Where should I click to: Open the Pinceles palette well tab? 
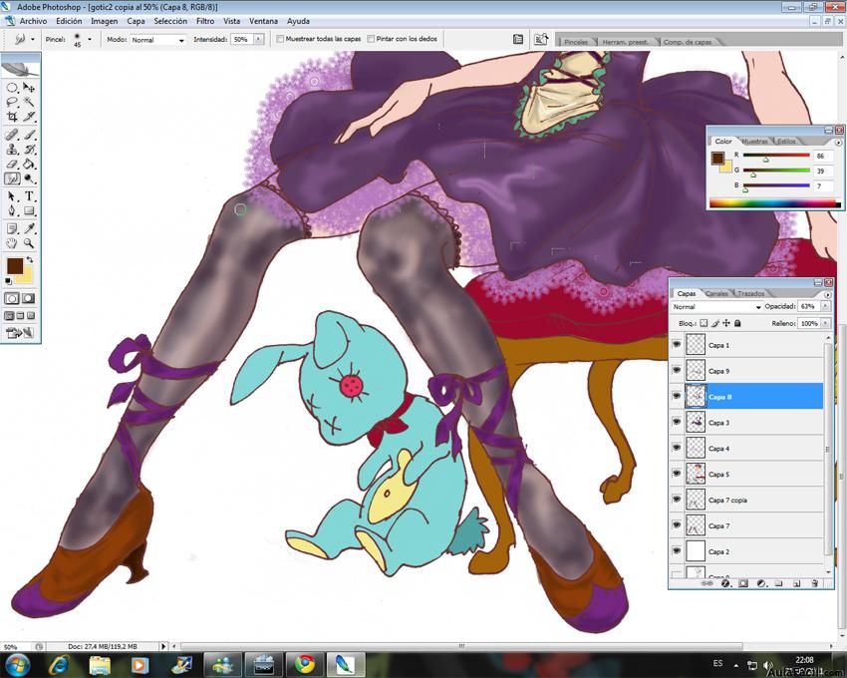(x=576, y=42)
